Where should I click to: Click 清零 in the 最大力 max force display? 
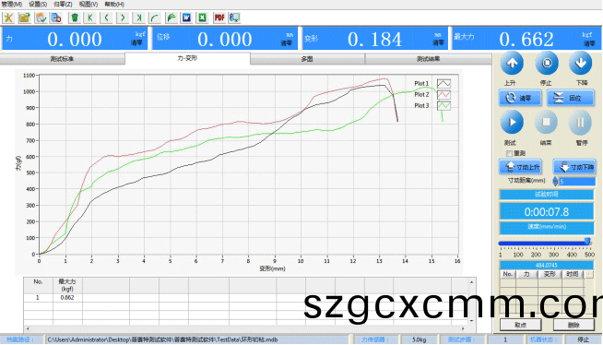(589, 43)
